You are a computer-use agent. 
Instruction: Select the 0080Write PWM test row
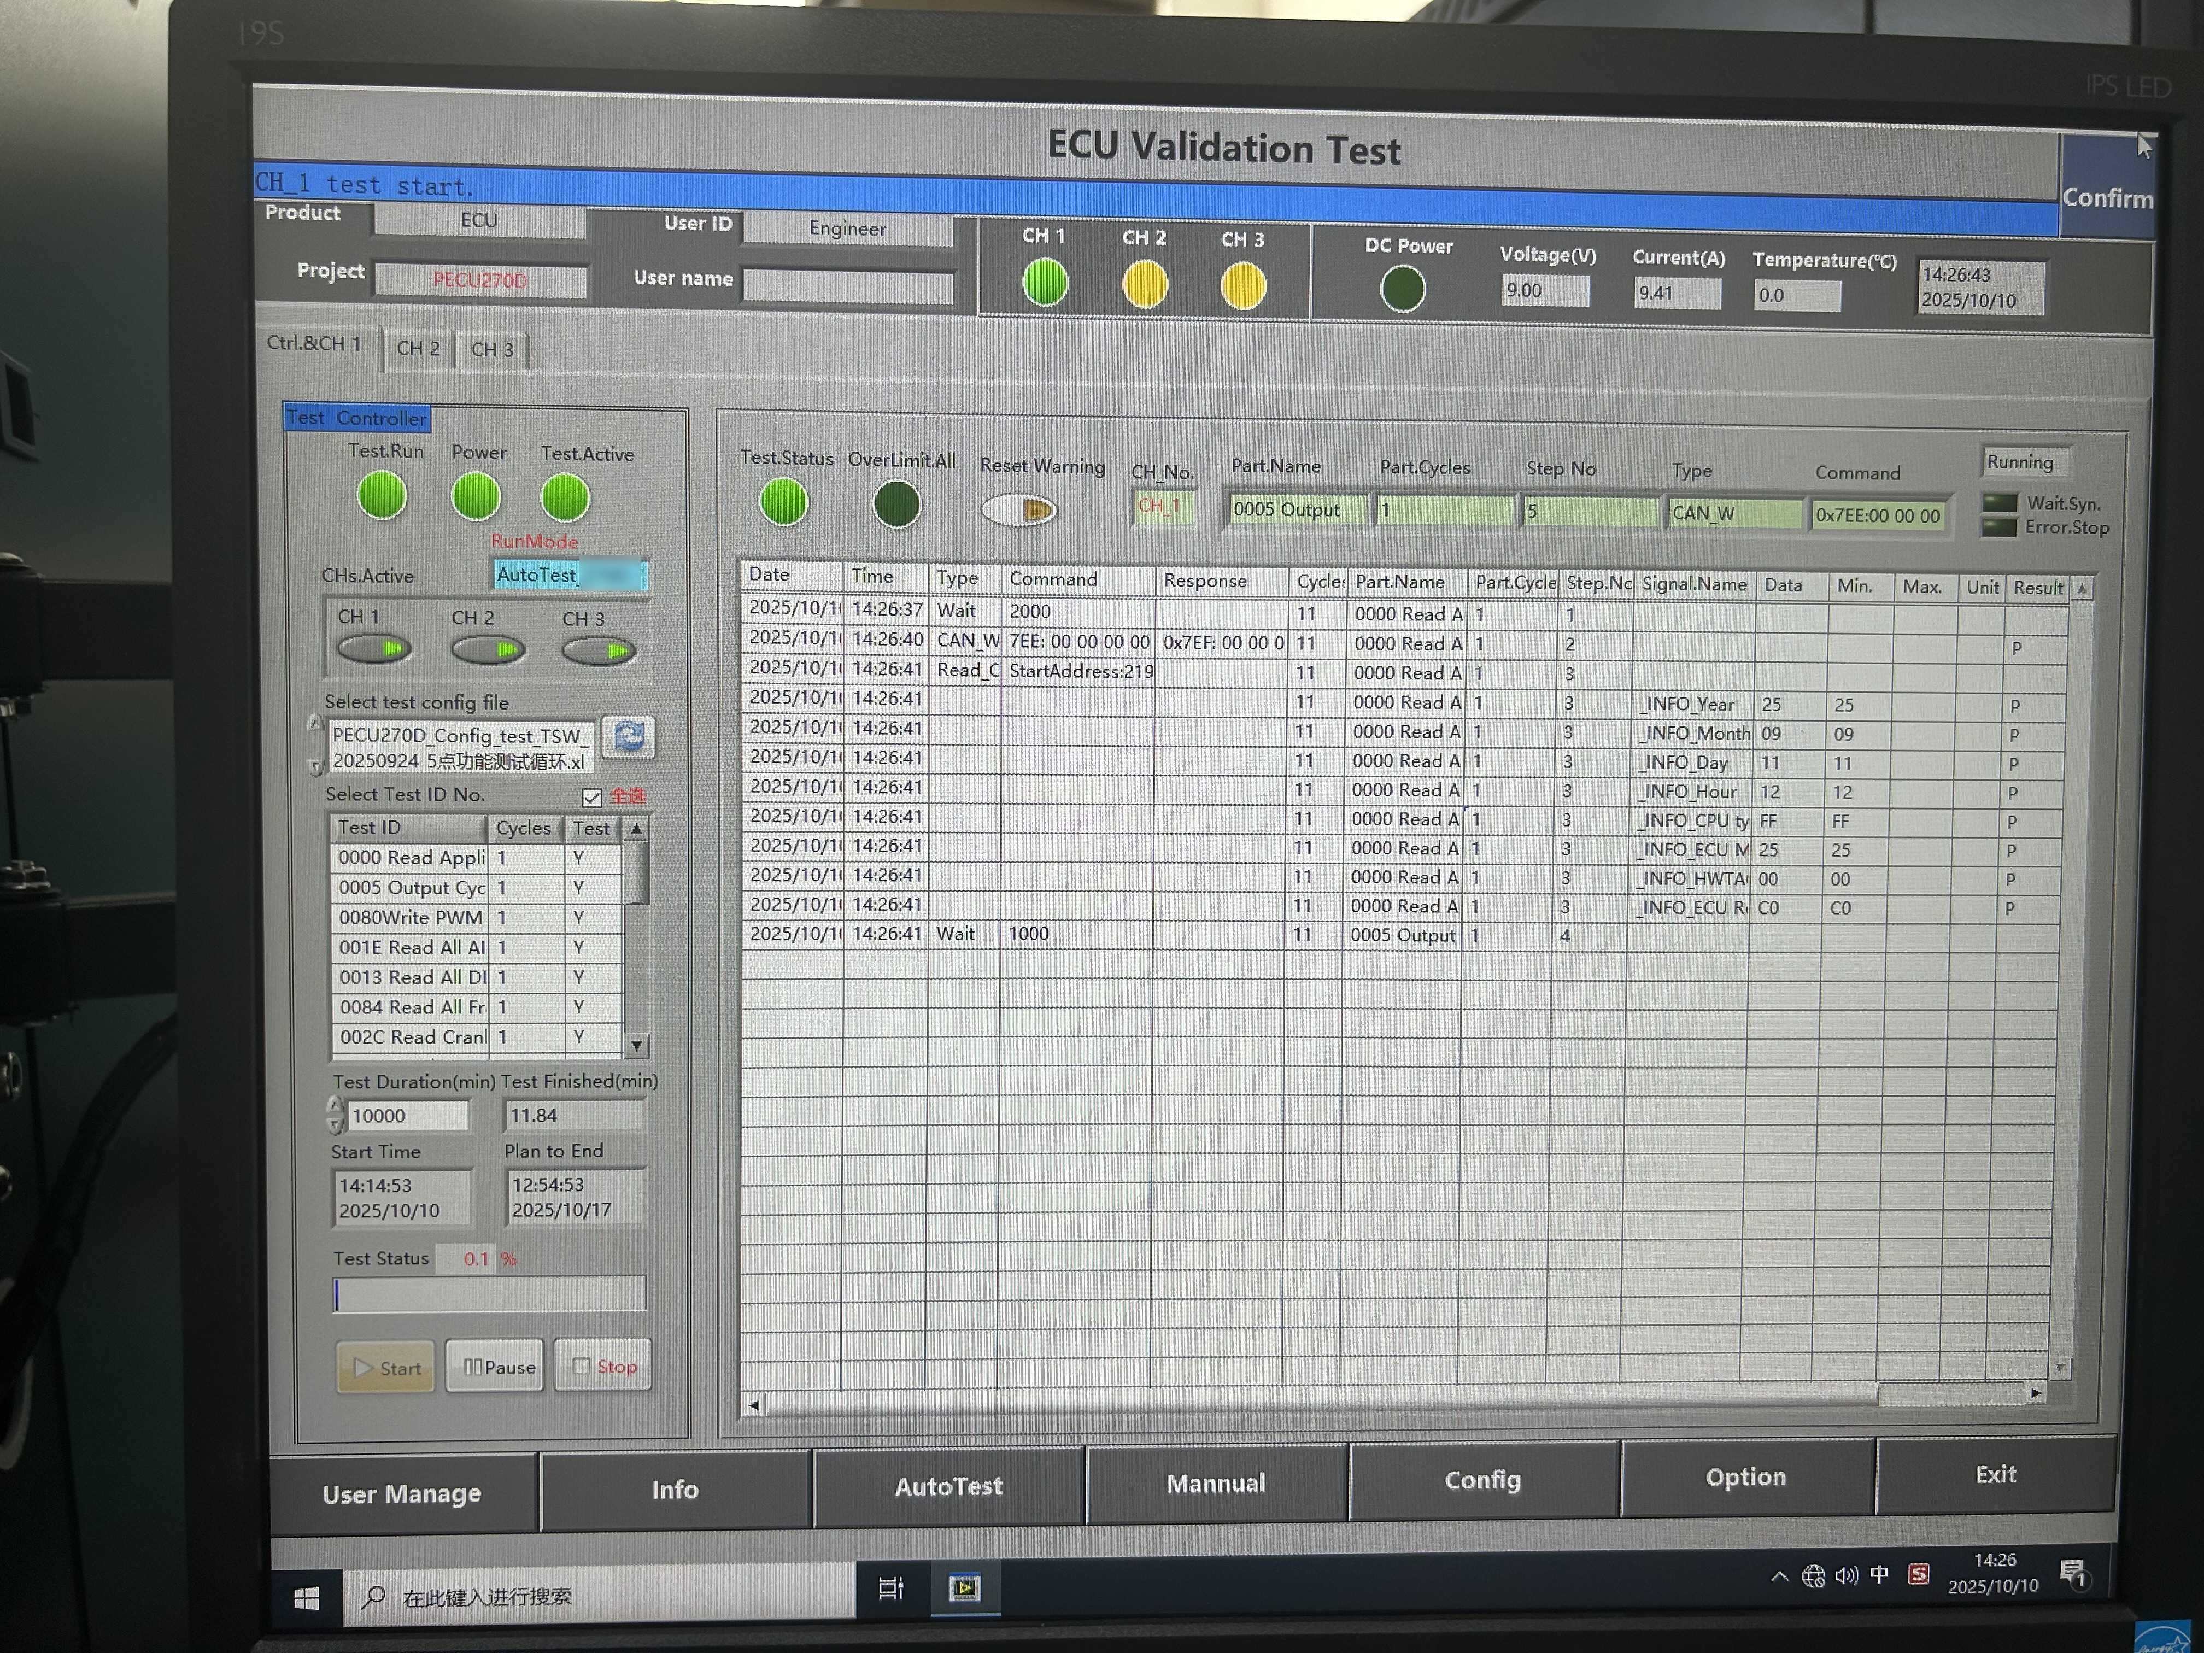click(x=476, y=918)
